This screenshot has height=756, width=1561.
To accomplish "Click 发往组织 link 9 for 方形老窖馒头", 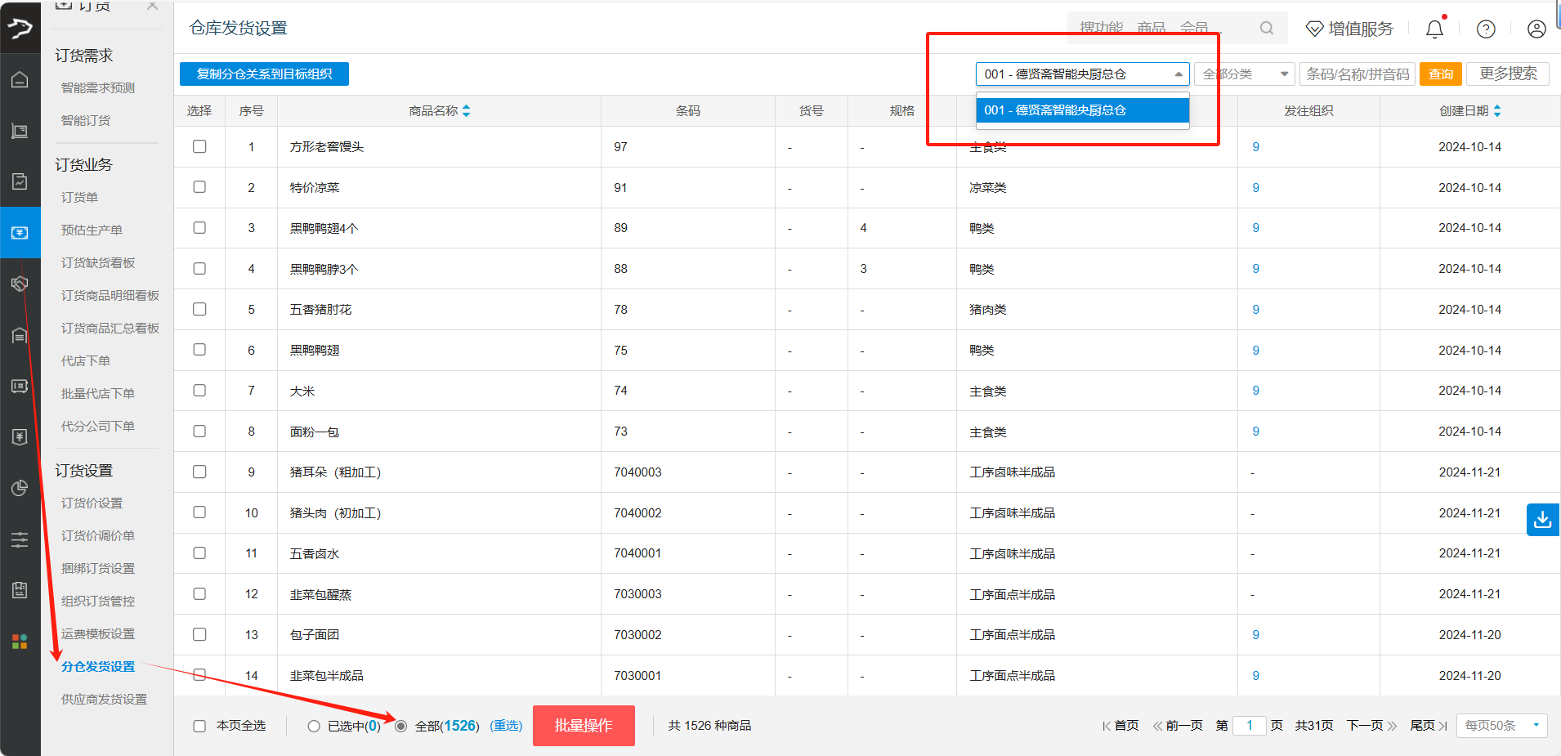I will [x=1255, y=147].
